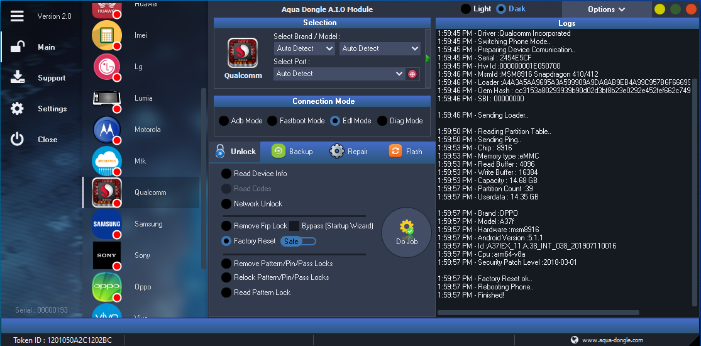Image resolution: width=701 pixels, height=346 pixels.
Task: Click the 'Version 2.0' label
Action: click(54, 16)
